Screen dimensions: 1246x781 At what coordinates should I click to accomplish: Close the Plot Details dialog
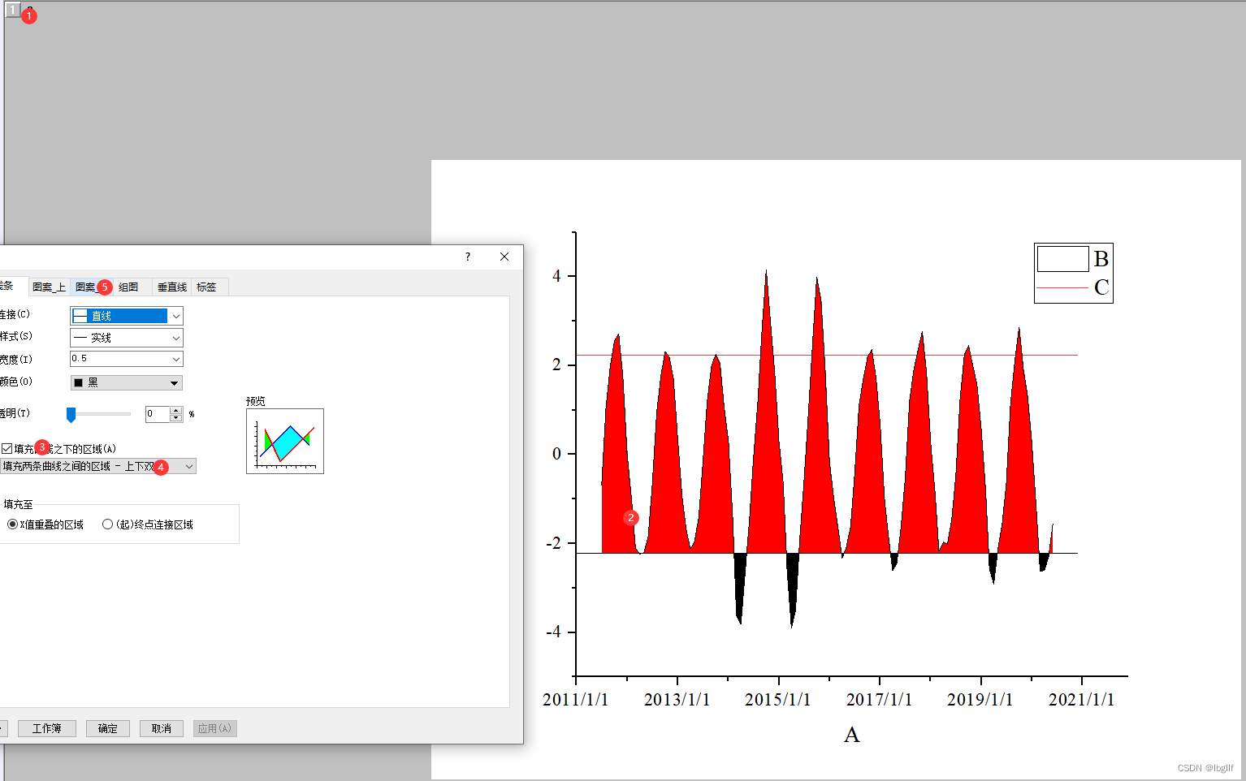pos(504,257)
